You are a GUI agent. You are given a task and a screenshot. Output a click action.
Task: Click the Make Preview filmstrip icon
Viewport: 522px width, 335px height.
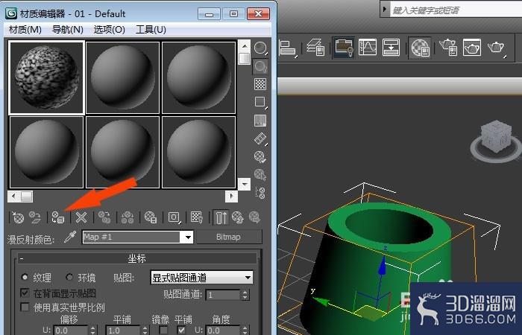click(x=260, y=138)
